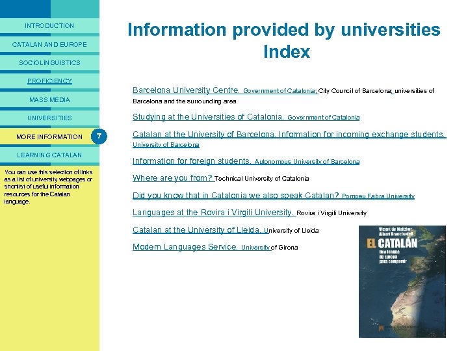Click the small University of Barcelona link
Viewport: 468px width, 351px height.
[x=166, y=145]
